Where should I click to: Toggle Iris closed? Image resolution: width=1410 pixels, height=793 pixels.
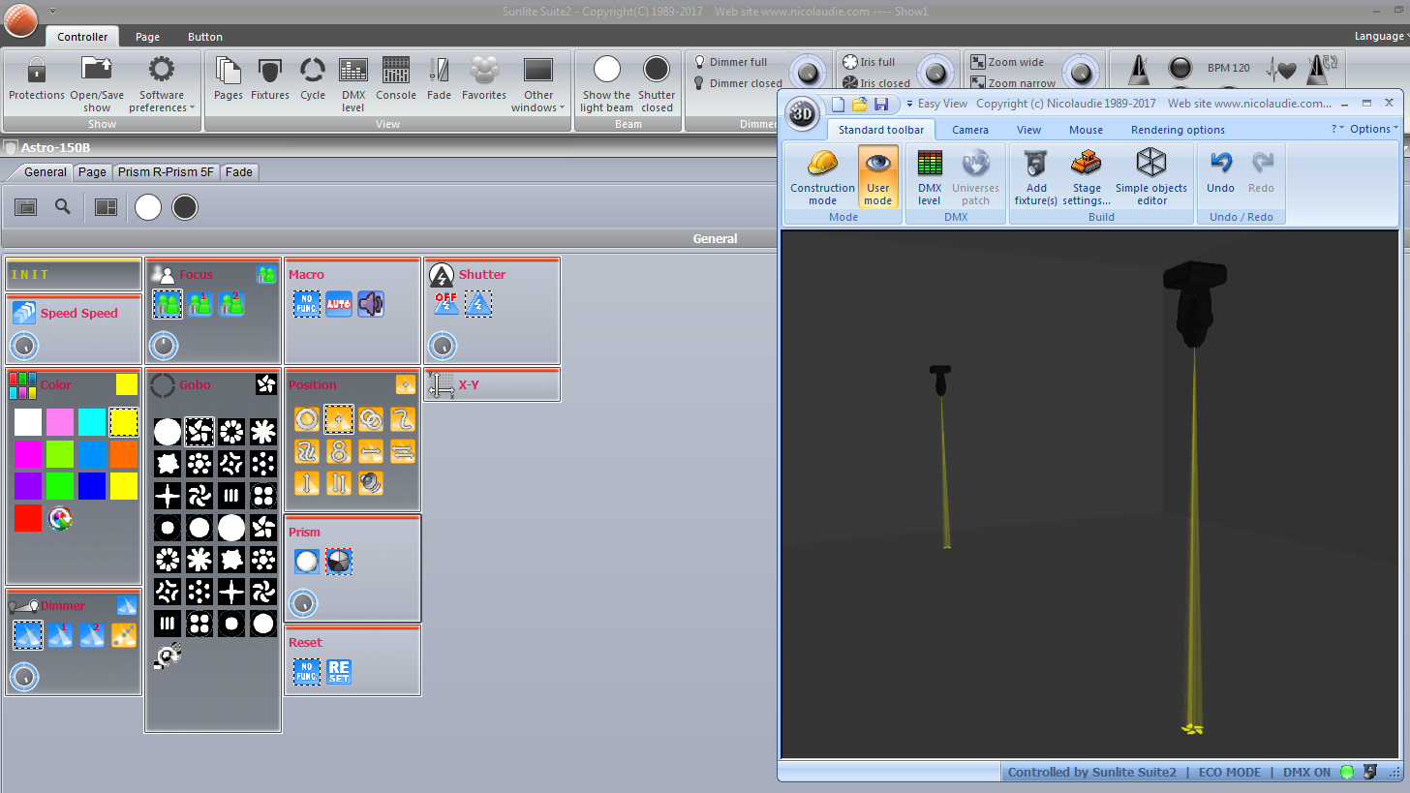tap(876, 83)
